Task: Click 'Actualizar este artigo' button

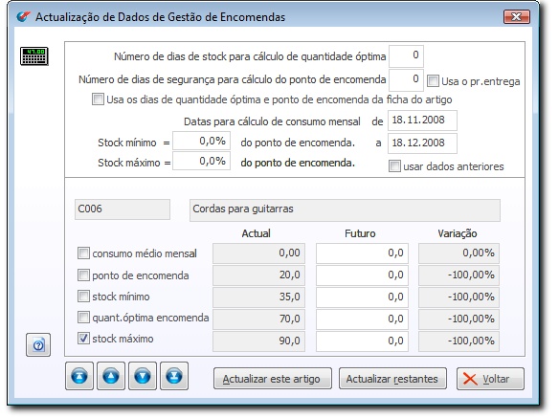Action: [273, 379]
